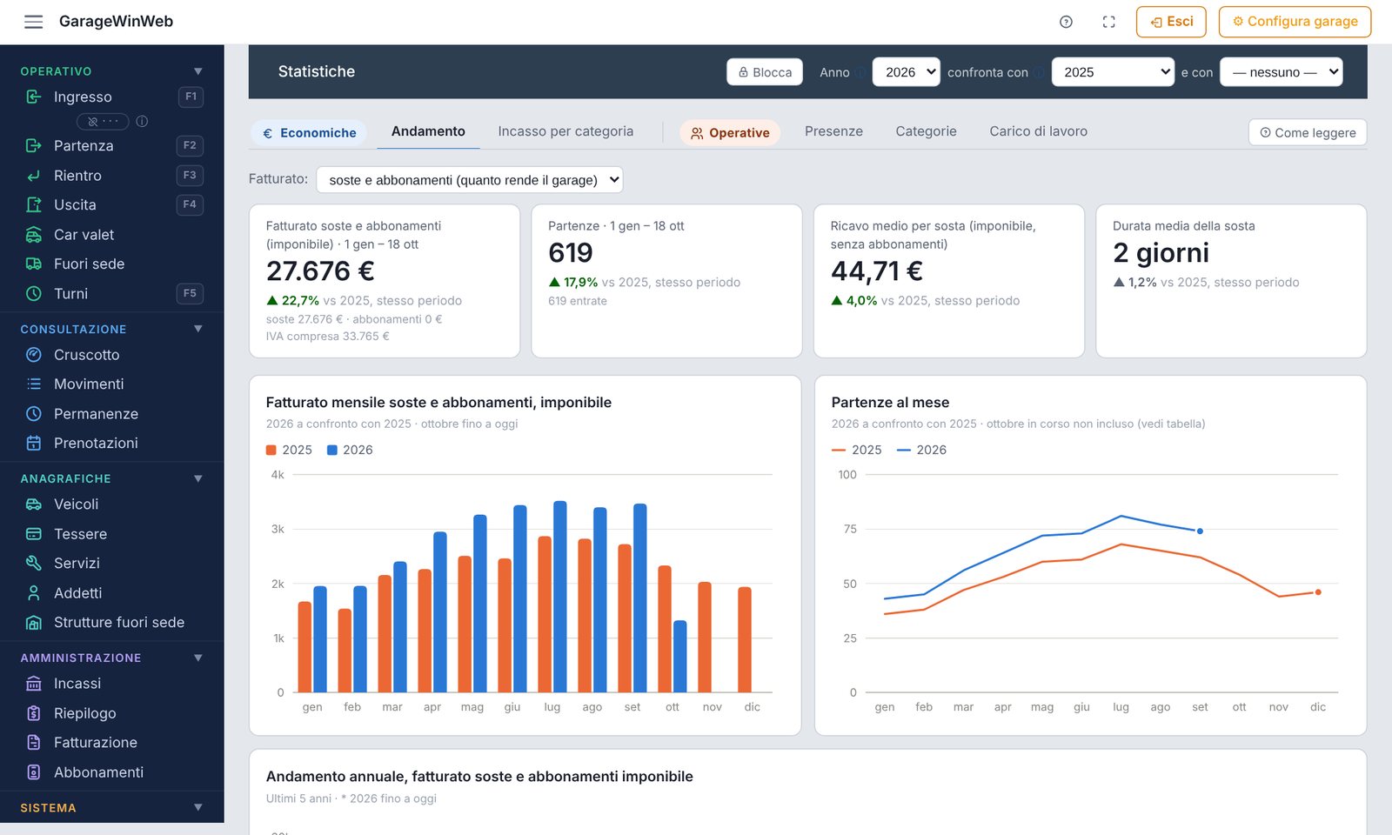Image resolution: width=1392 pixels, height=835 pixels.
Task: Collapse the OPERATIVO sidebar section
Action: pyautogui.click(x=198, y=71)
